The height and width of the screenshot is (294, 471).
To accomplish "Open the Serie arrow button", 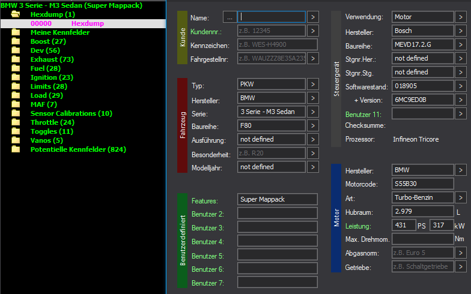I will pos(312,112).
